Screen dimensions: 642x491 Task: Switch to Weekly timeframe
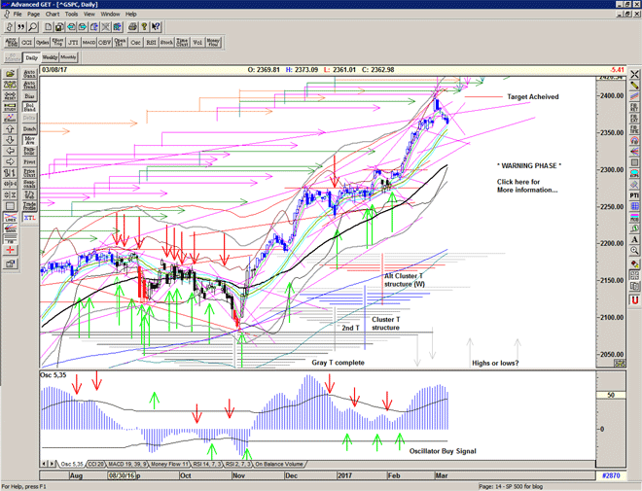[x=51, y=58]
